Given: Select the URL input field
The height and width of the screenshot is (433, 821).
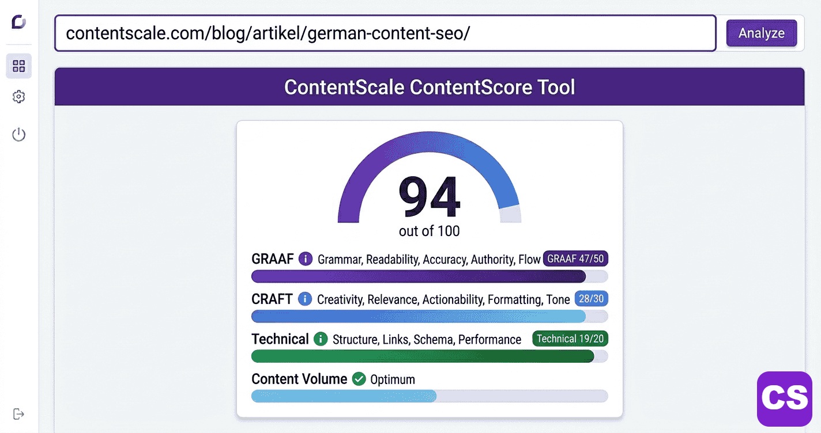Looking at the screenshot, I should 383,33.
